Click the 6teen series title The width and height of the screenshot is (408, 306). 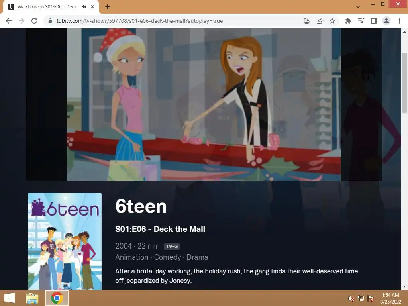coord(141,206)
